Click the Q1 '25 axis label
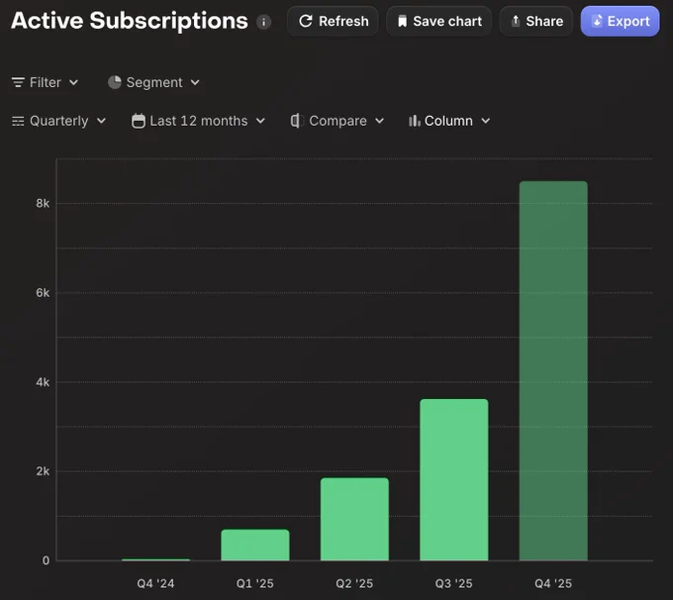 pyautogui.click(x=255, y=583)
